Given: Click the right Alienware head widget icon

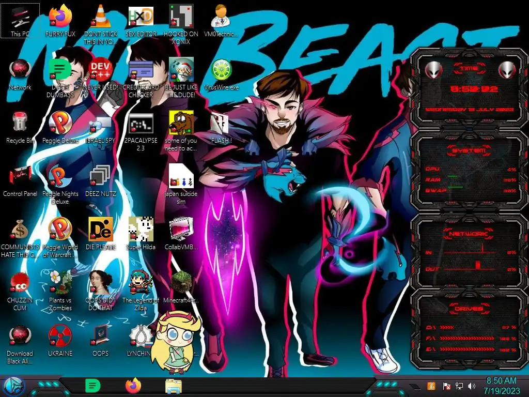Looking at the screenshot, I should click(507, 70).
